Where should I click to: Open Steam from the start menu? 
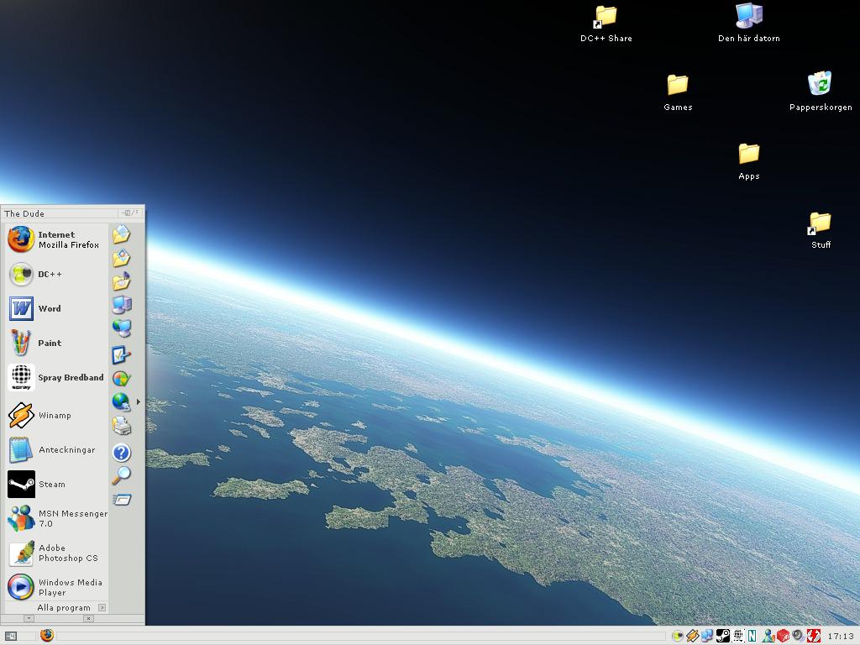[50, 485]
